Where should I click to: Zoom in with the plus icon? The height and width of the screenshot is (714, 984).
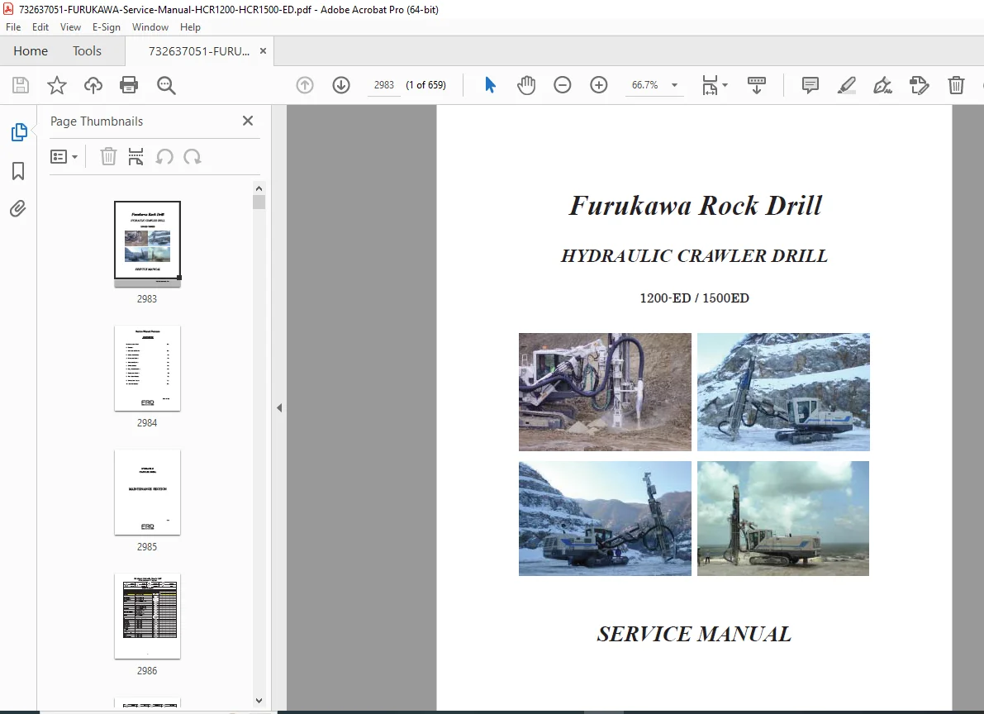click(x=599, y=85)
